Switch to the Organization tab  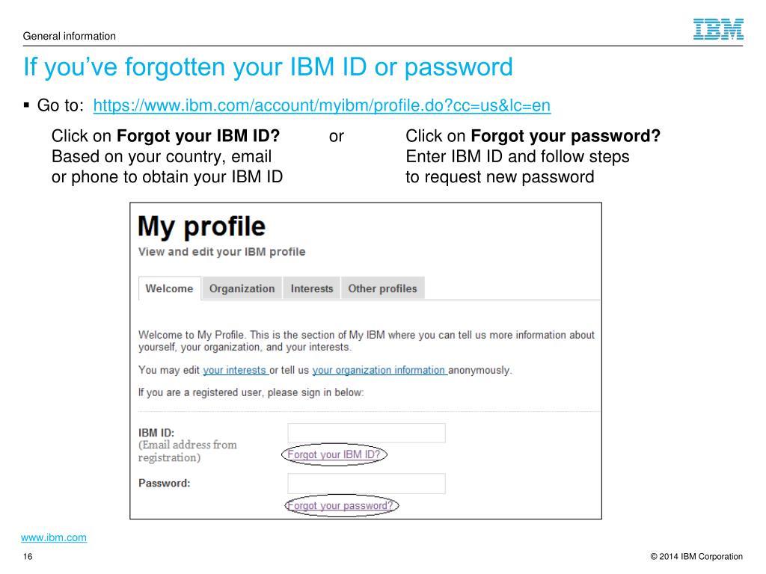click(x=242, y=288)
